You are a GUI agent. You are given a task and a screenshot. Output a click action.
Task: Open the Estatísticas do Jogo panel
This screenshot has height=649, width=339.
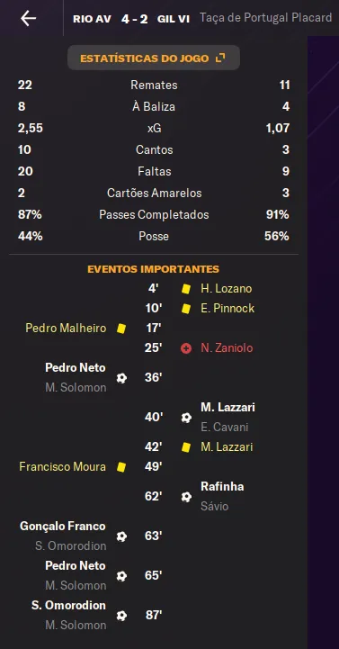(154, 58)
